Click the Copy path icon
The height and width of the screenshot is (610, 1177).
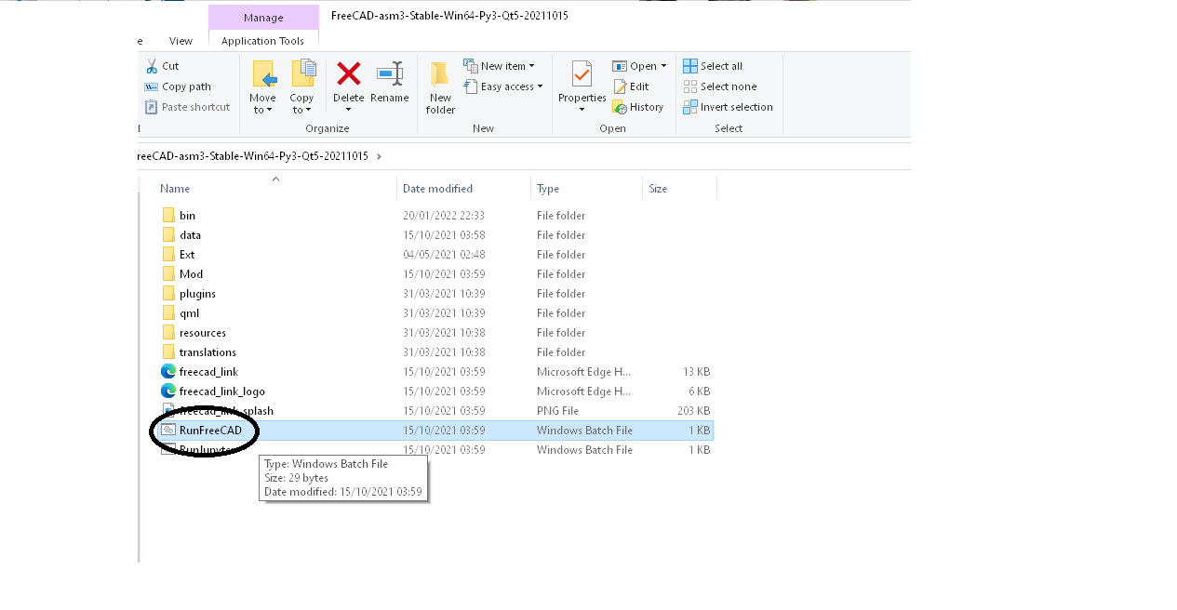(x=152, y=86)
